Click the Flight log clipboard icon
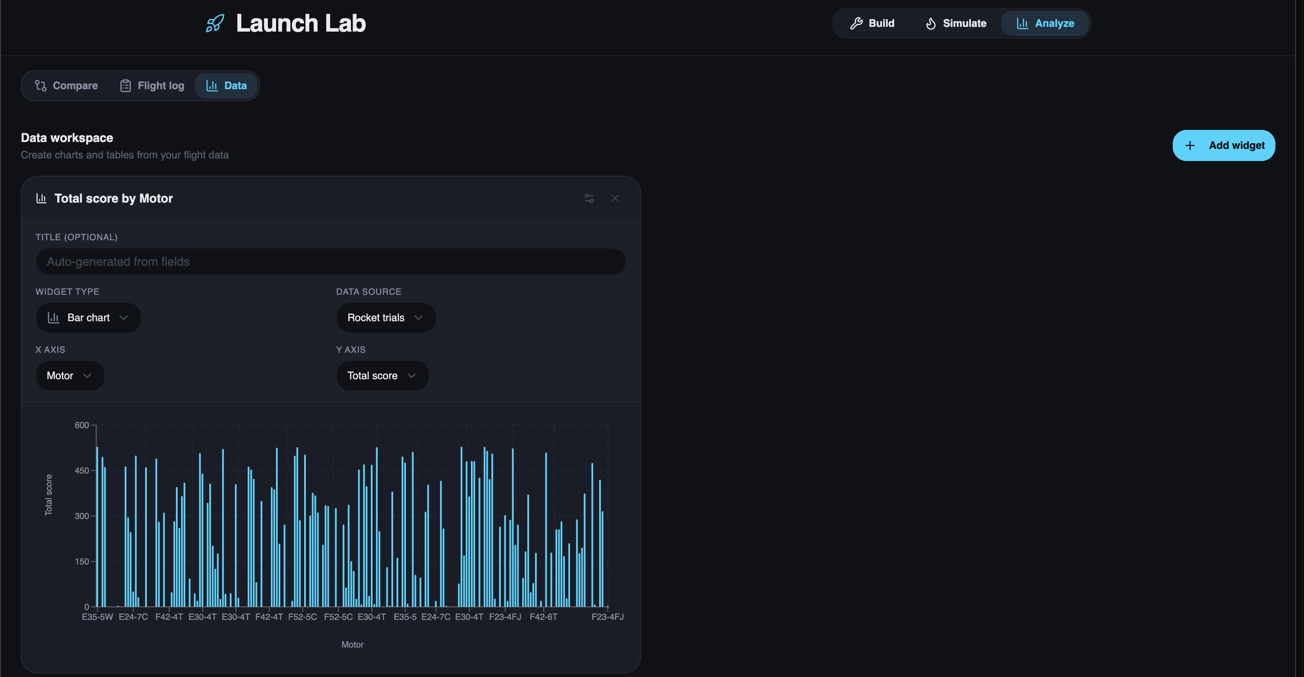Viewport: 1304px width, 677px height. [125, 86]
